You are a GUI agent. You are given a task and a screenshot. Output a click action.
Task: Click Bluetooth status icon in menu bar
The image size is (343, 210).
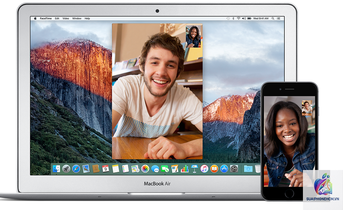coord(233,18)
